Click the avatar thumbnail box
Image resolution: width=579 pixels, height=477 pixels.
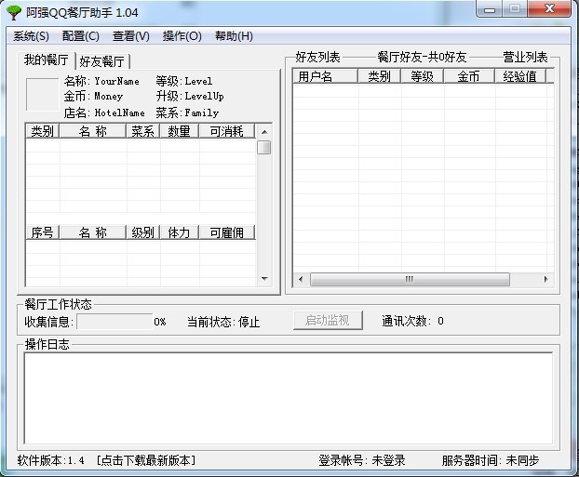42,94
